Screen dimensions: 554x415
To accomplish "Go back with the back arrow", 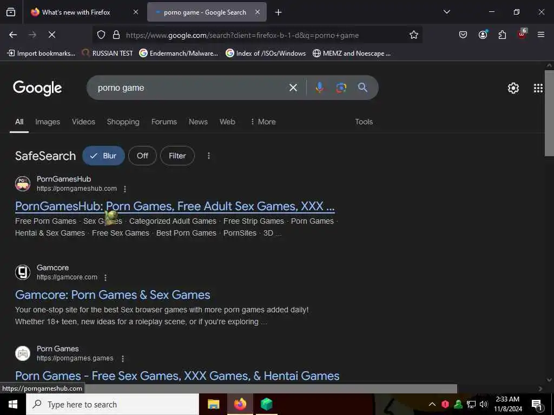I will [13, 35].
